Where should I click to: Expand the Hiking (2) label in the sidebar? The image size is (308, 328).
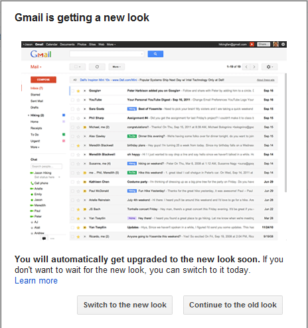point(29,116)
